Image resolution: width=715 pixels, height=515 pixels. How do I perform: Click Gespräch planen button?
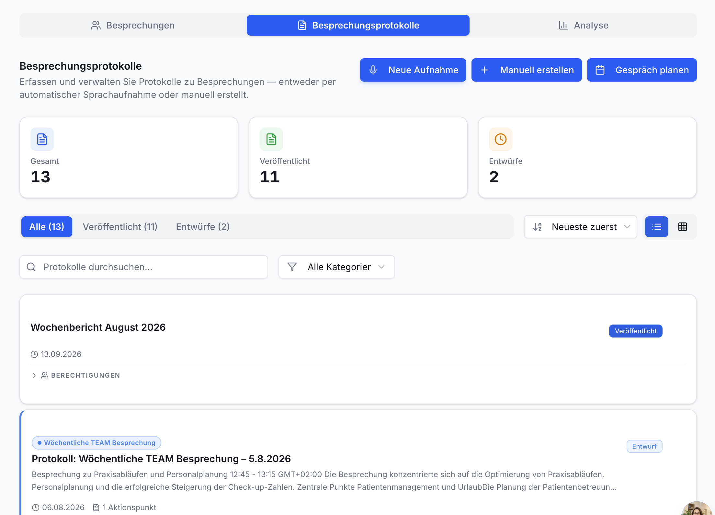pos(642,70)
